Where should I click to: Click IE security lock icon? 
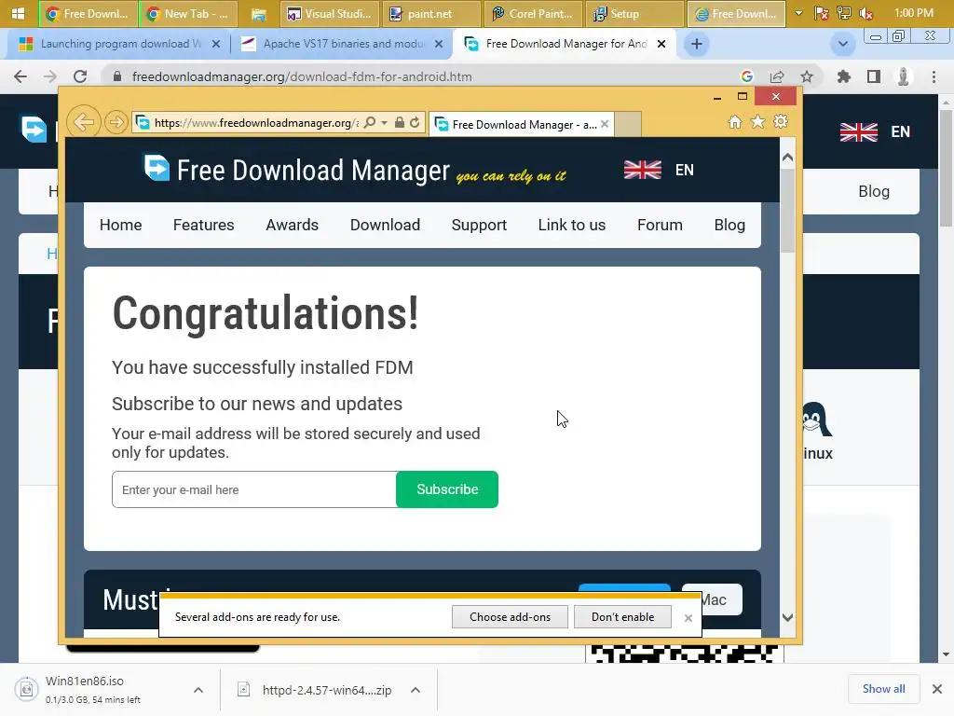[399, 122]
